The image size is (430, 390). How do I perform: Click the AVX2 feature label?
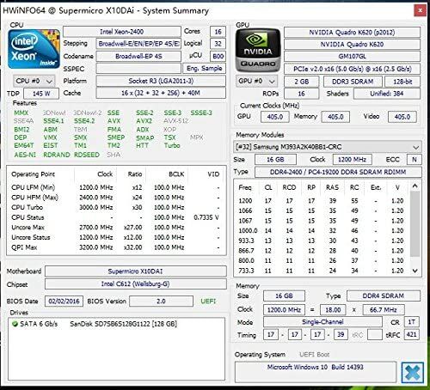pyautogui.click(x=144, y=121)
